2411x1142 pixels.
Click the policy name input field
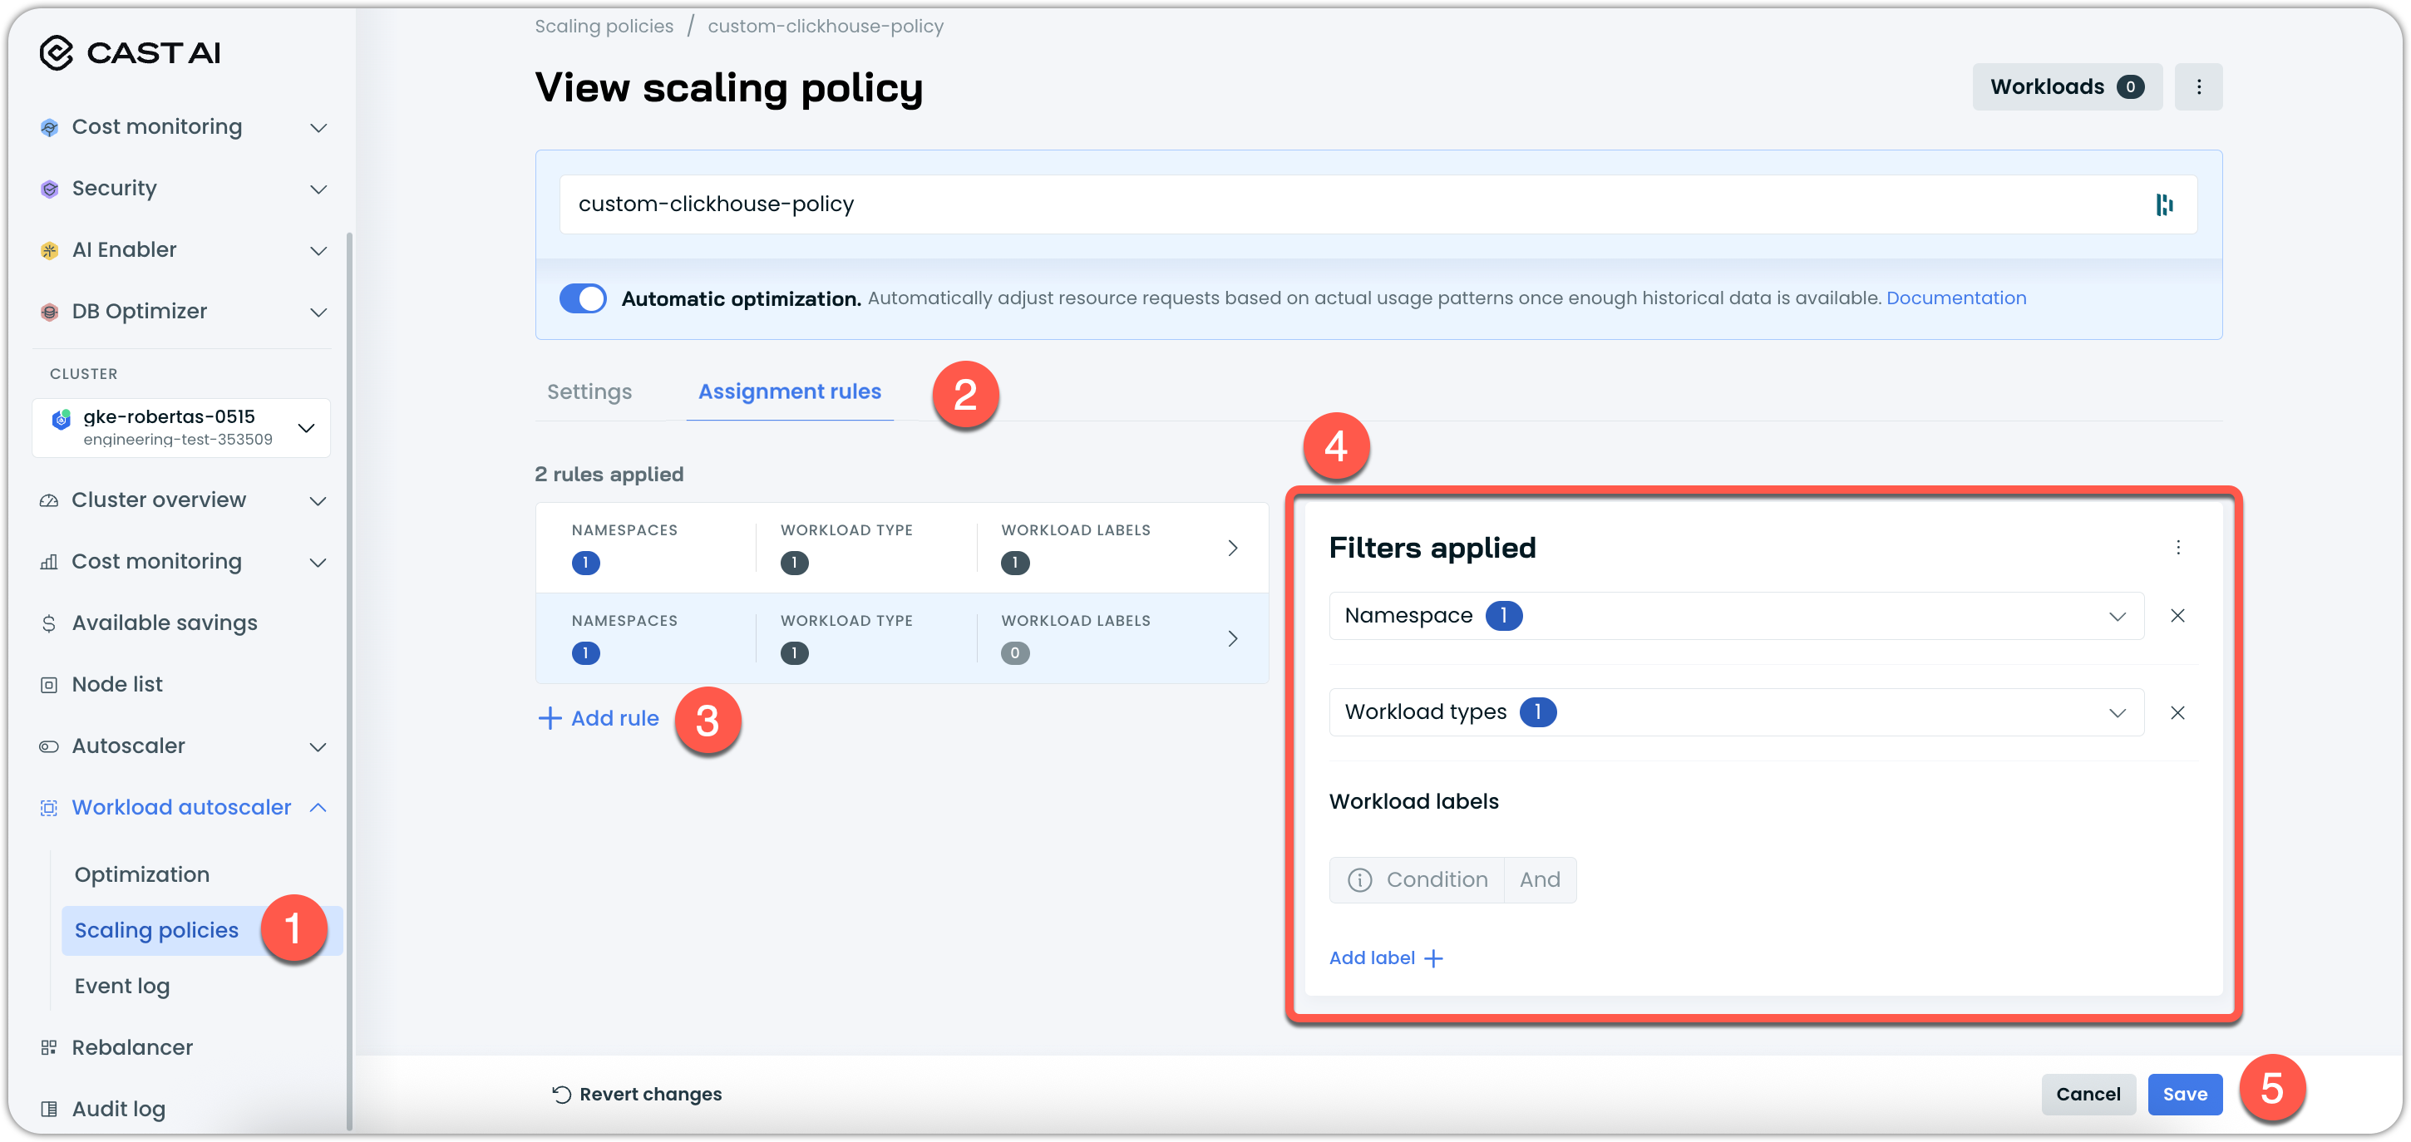[x=1310, y=205]
